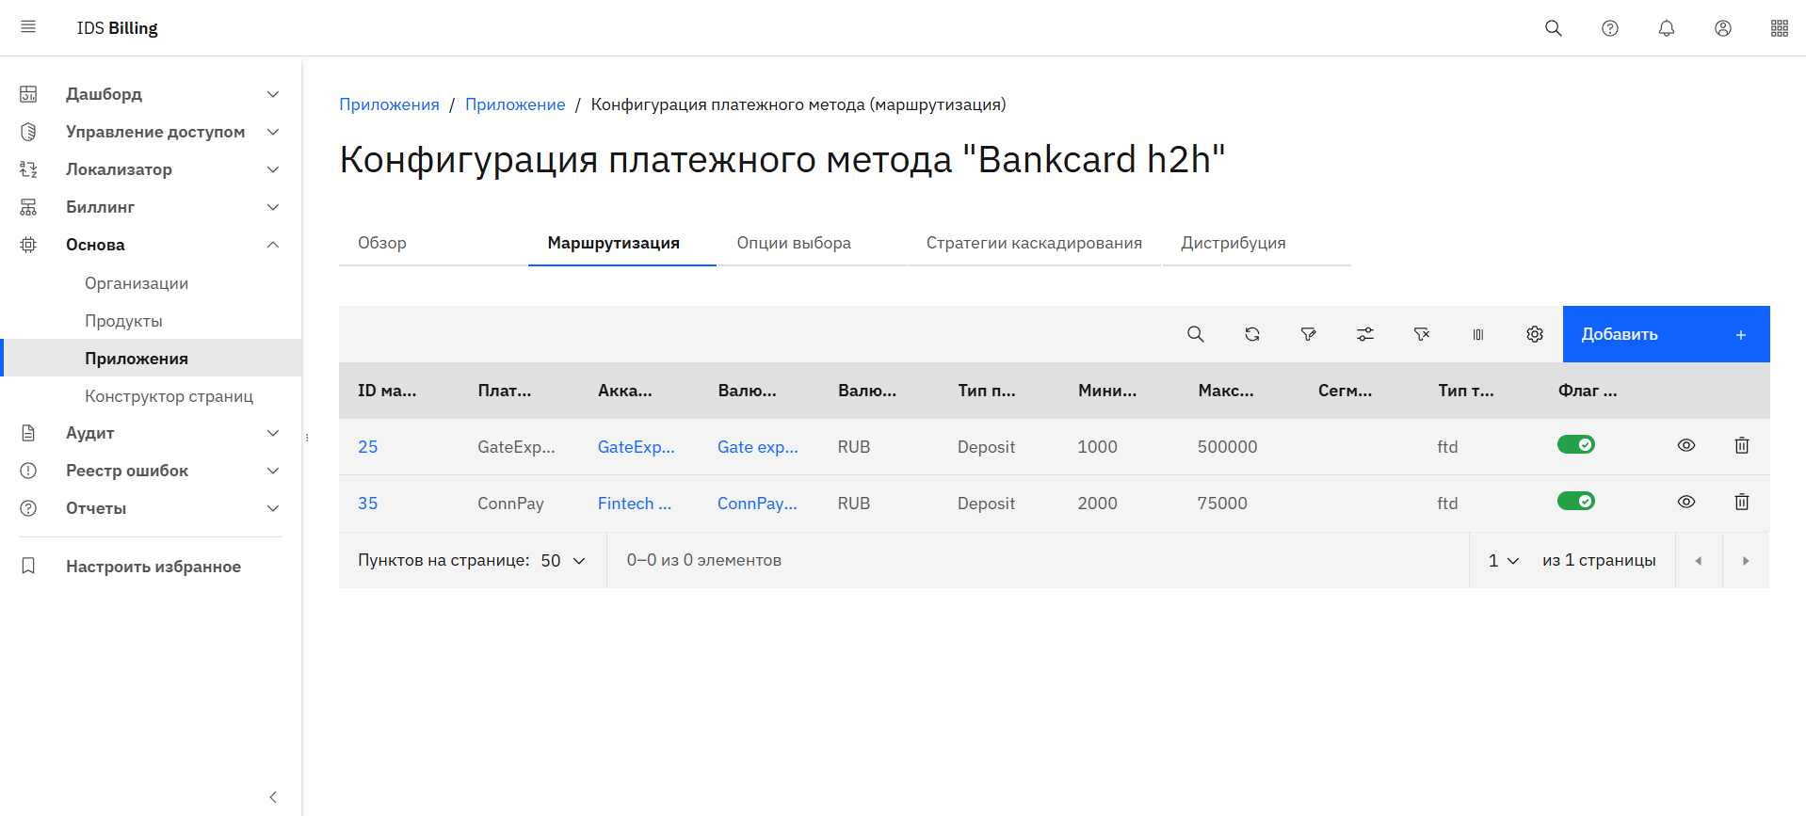
Task: Open the Приложения breadcrumb link
Action: pos(389,104)
